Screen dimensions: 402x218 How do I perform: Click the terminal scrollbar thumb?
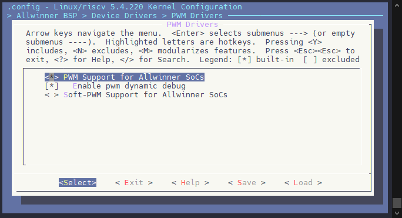[397, 203]
